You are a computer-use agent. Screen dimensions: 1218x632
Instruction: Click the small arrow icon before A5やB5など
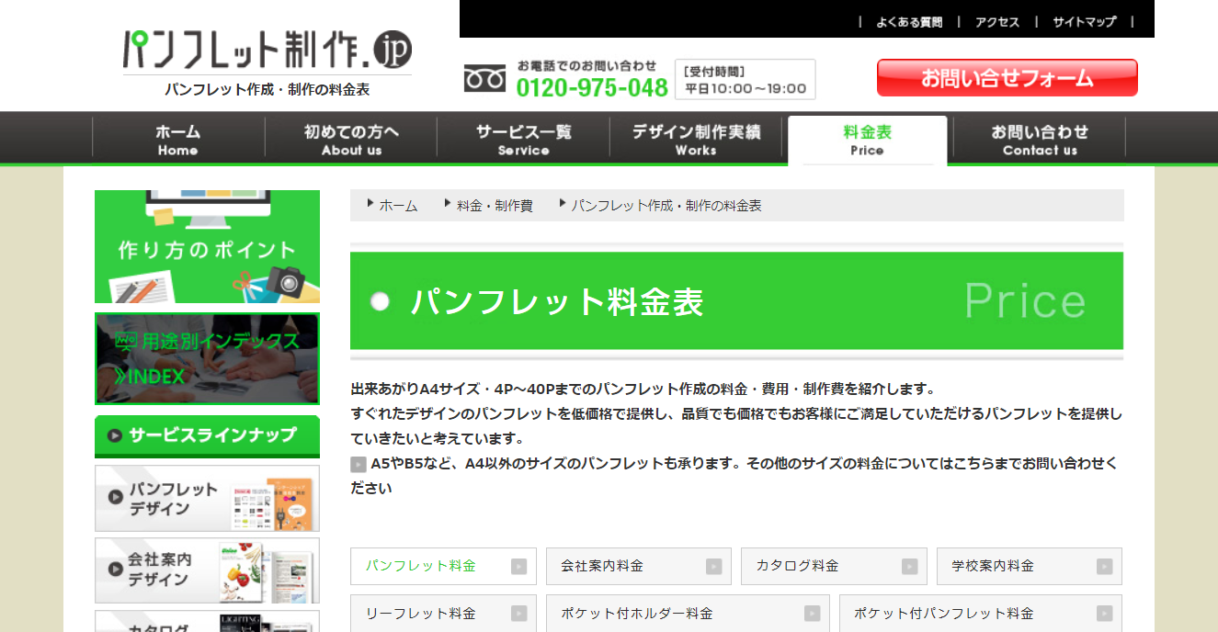(359, 465)
